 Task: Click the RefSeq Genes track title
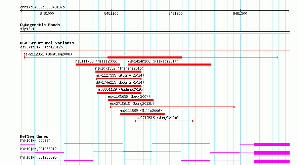[x=34, y=136]
